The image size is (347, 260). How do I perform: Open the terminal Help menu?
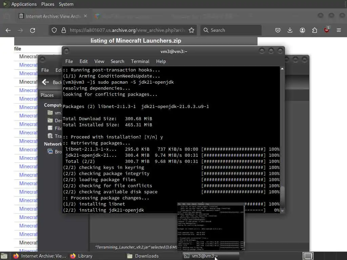[x=161, y=62]
